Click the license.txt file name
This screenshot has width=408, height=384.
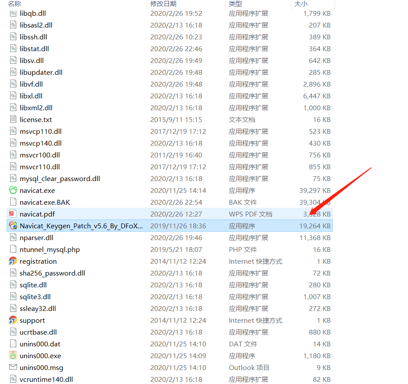(36, 119)
